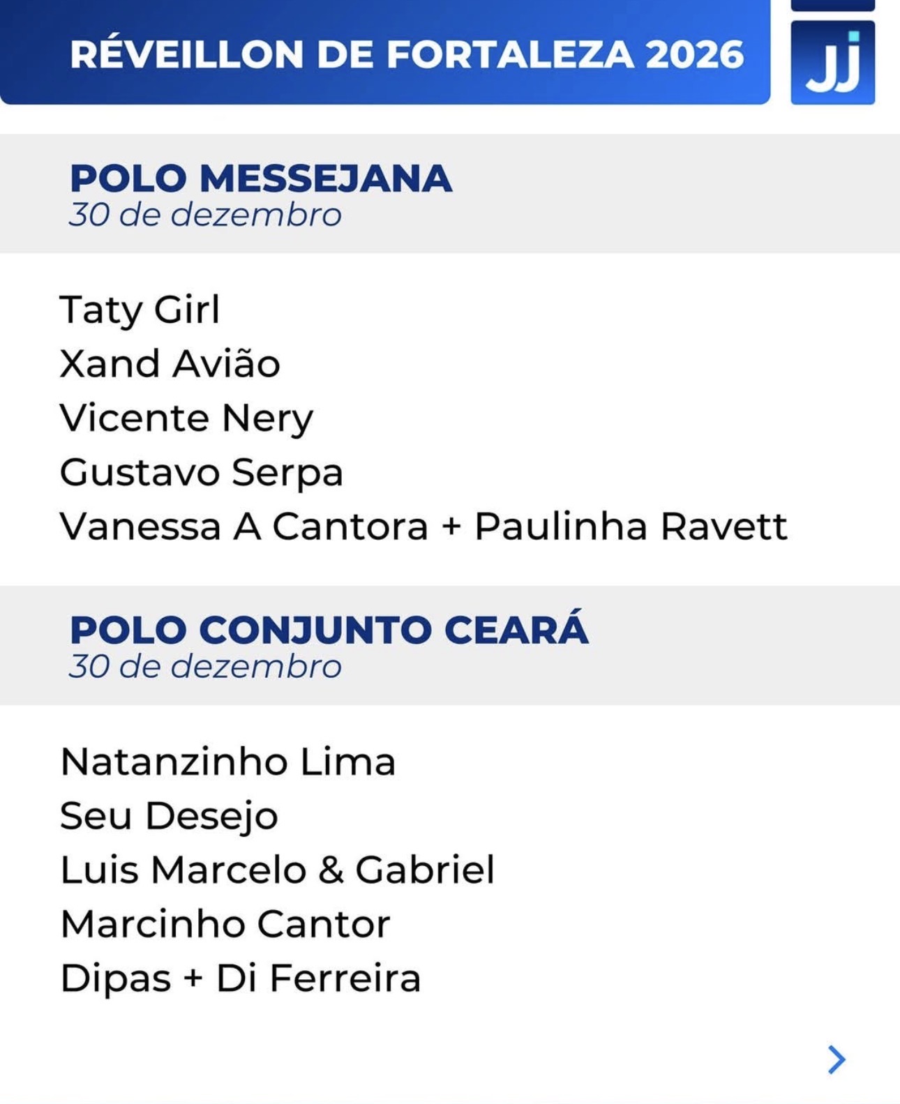Click the Marcinho Cantor name
900x1104 pixels.
[225, 924]
